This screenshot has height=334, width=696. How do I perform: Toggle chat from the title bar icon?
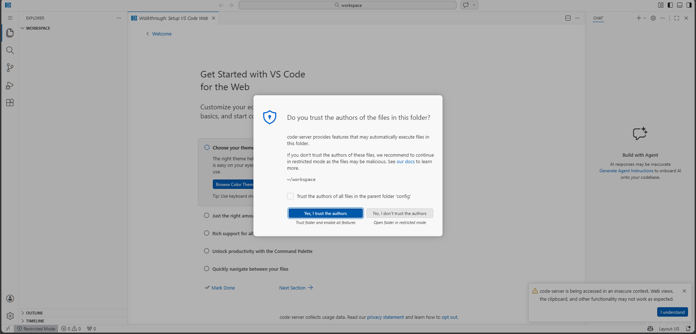pyautogui.click(x=466, y=5)
